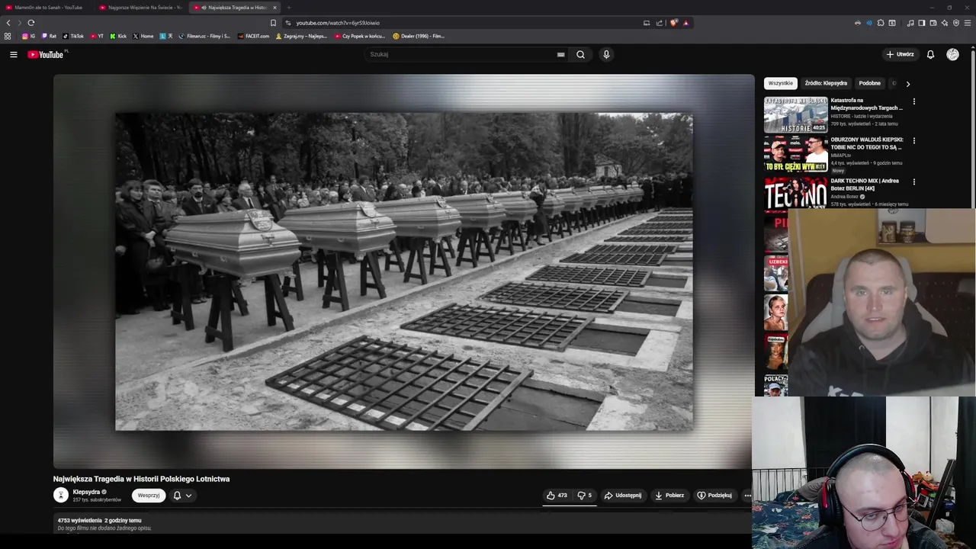The width and height of the screenshot is (976, 549).
Task: Open the apps grid in bookmarks bar
Action: pos(8,36)
